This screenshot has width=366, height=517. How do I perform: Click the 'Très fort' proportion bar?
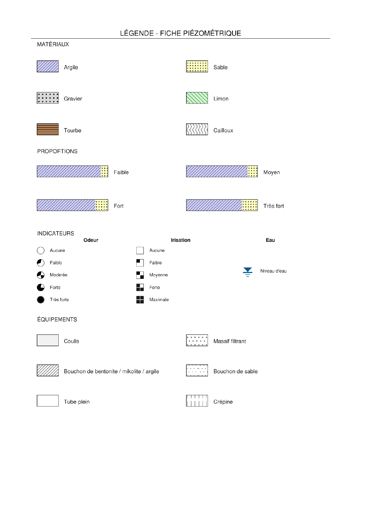222,205
